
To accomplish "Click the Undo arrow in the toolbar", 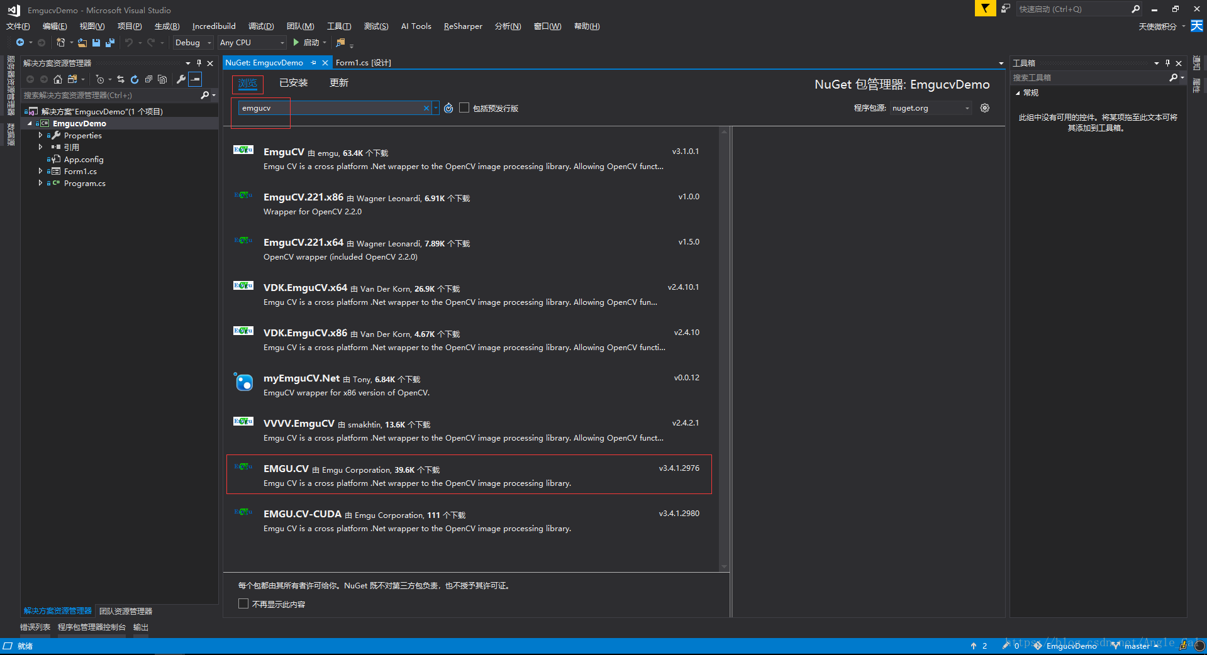I will pyautogui.click(x=129, y=42).
